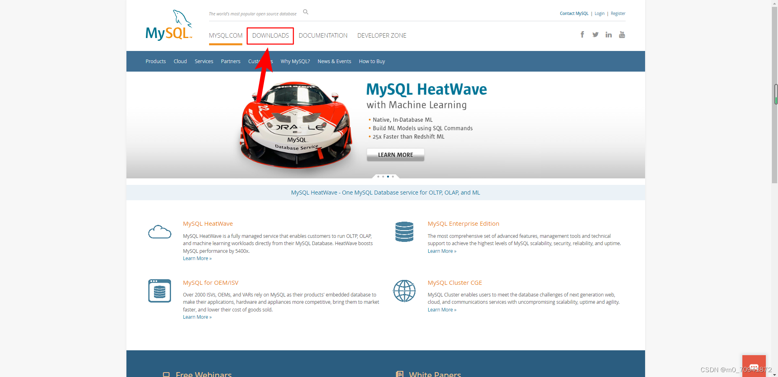The width and height of the screenshot is (778, 377).
Task: Click the Register link
Action: tap(618, 13)
